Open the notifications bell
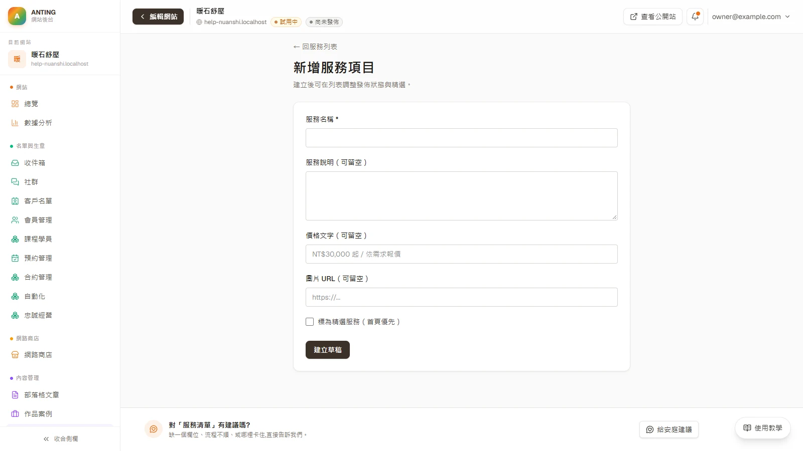This screenshot has height=451, width=803. click(695, 17)
